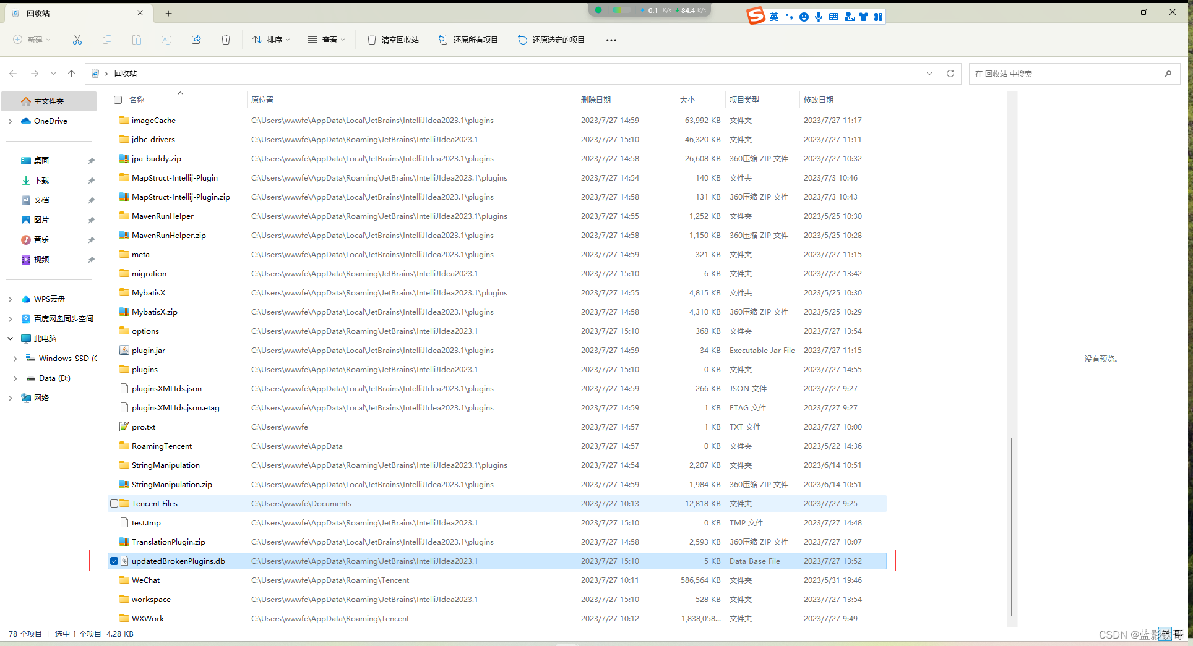Open a new tab with plus button
The image size is (1193, 646).
tap(168, 13)
